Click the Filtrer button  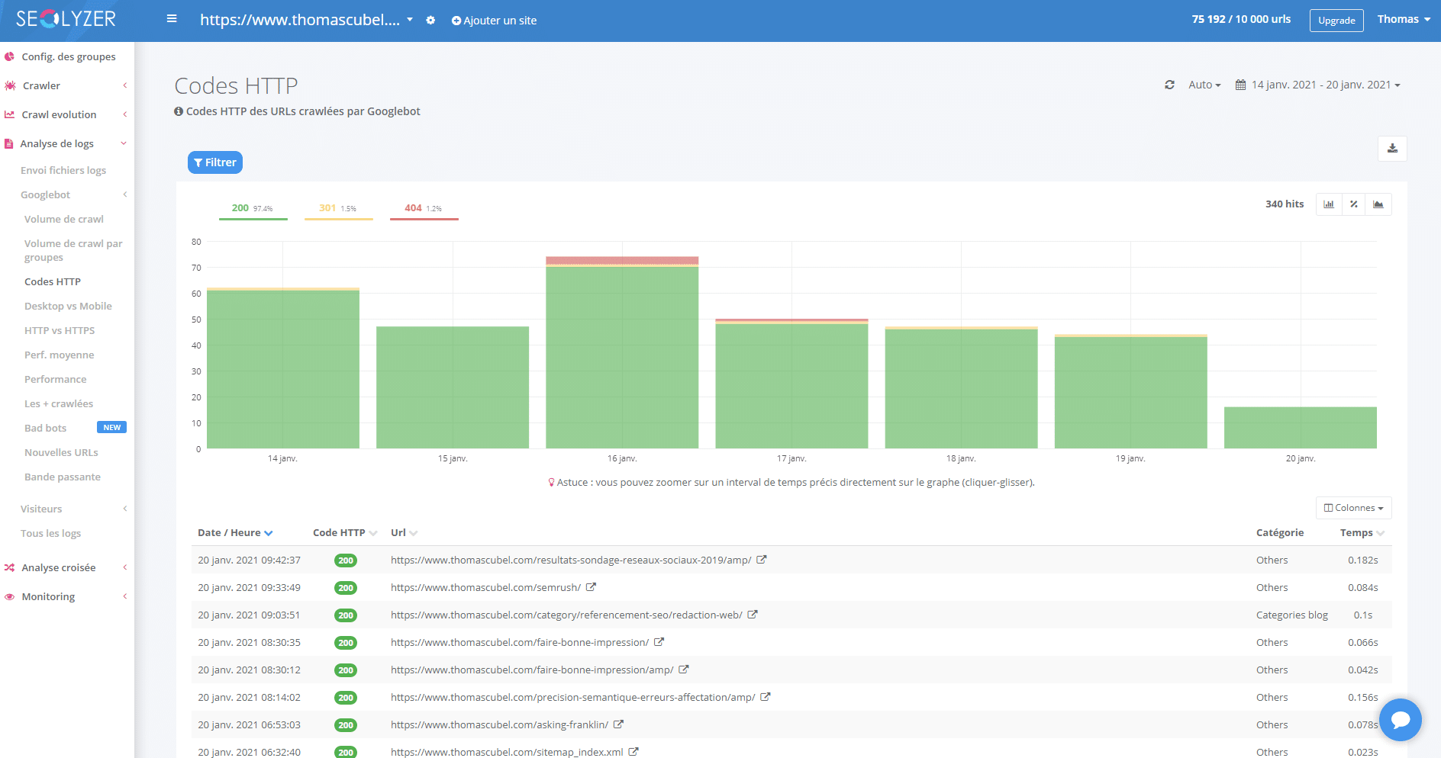point(215,162)
